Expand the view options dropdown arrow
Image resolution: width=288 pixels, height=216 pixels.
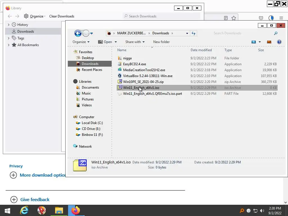tap(260, 42)
